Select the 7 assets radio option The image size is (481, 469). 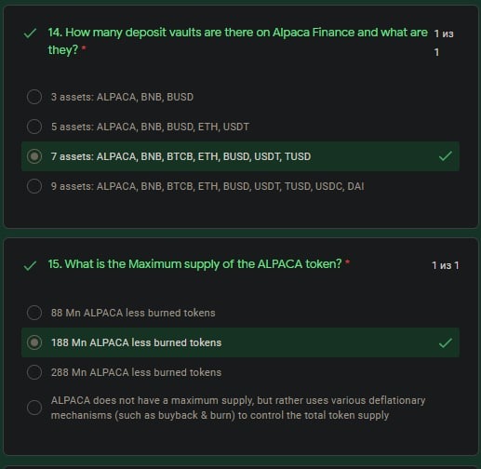pyautogui.click(x=34, y=156)
